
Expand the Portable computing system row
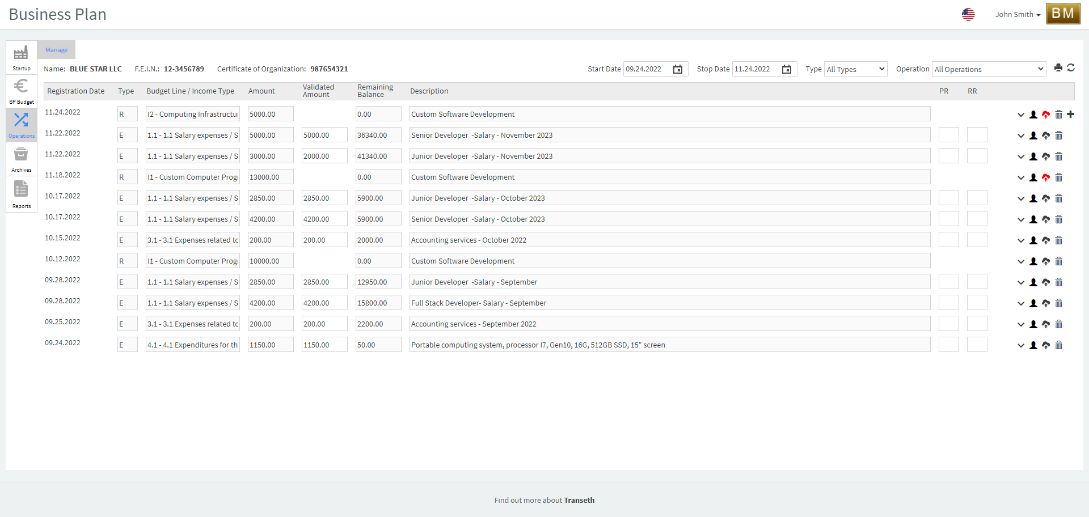1021,346
